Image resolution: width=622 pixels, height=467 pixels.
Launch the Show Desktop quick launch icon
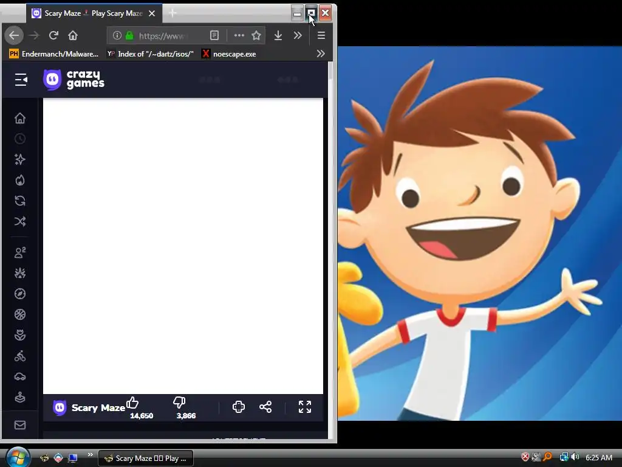click(73, 458)
